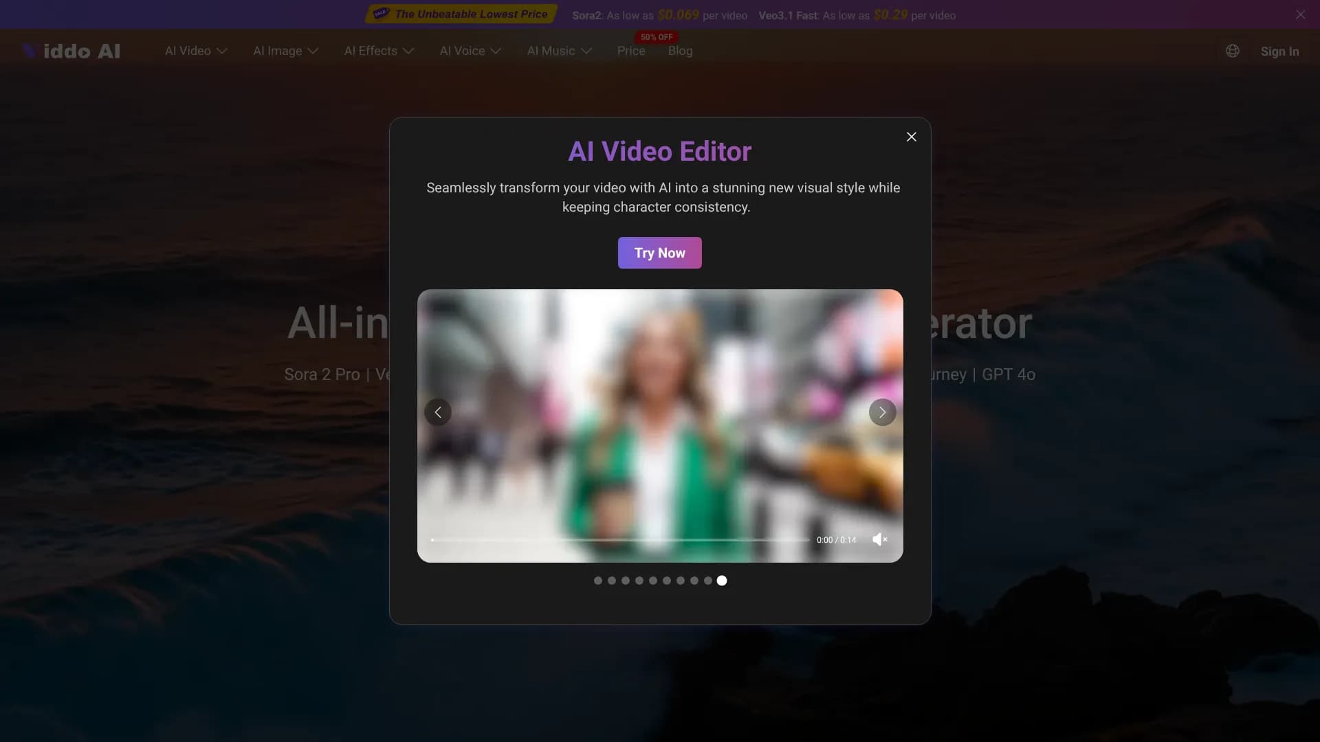Click the language globe icon
The image size is (1320, 742).
click(1232, 51)
